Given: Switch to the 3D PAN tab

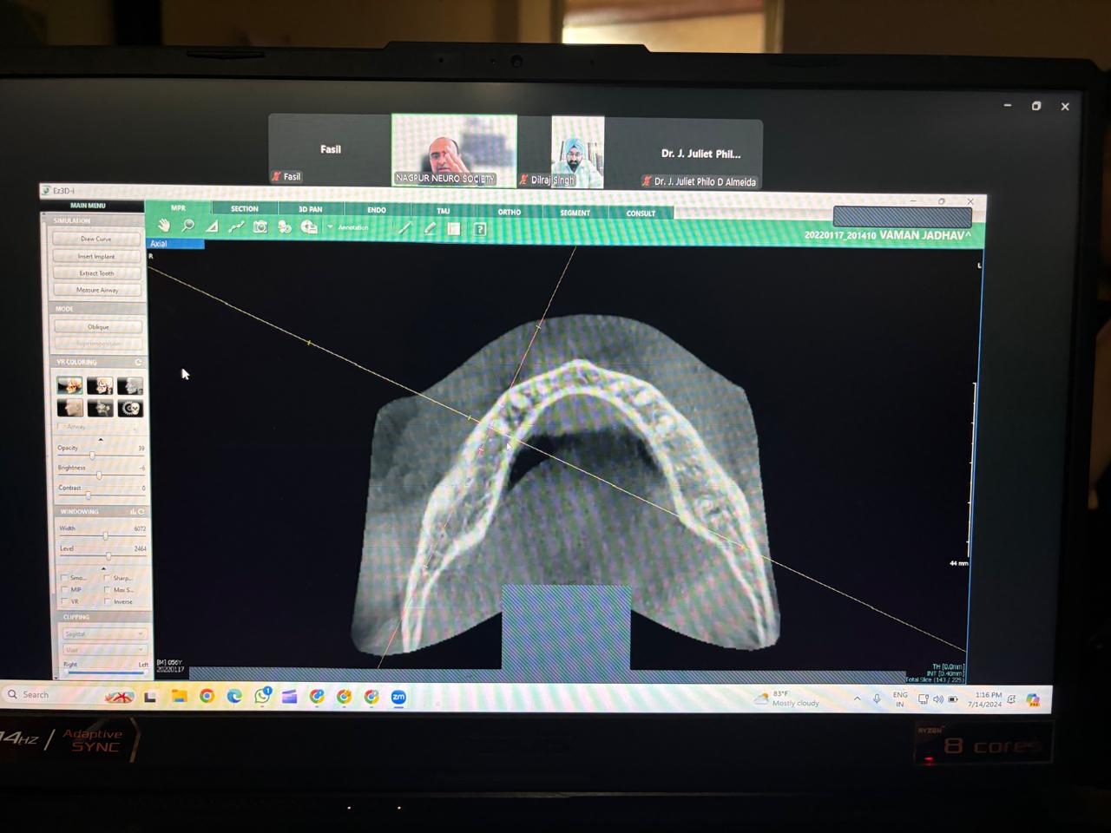Looking at the screenshot, I should point(310,209).
